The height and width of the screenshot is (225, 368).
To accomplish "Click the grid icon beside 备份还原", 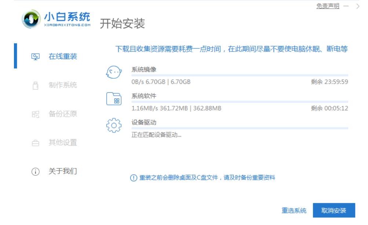I will click(x=36, y=114).
